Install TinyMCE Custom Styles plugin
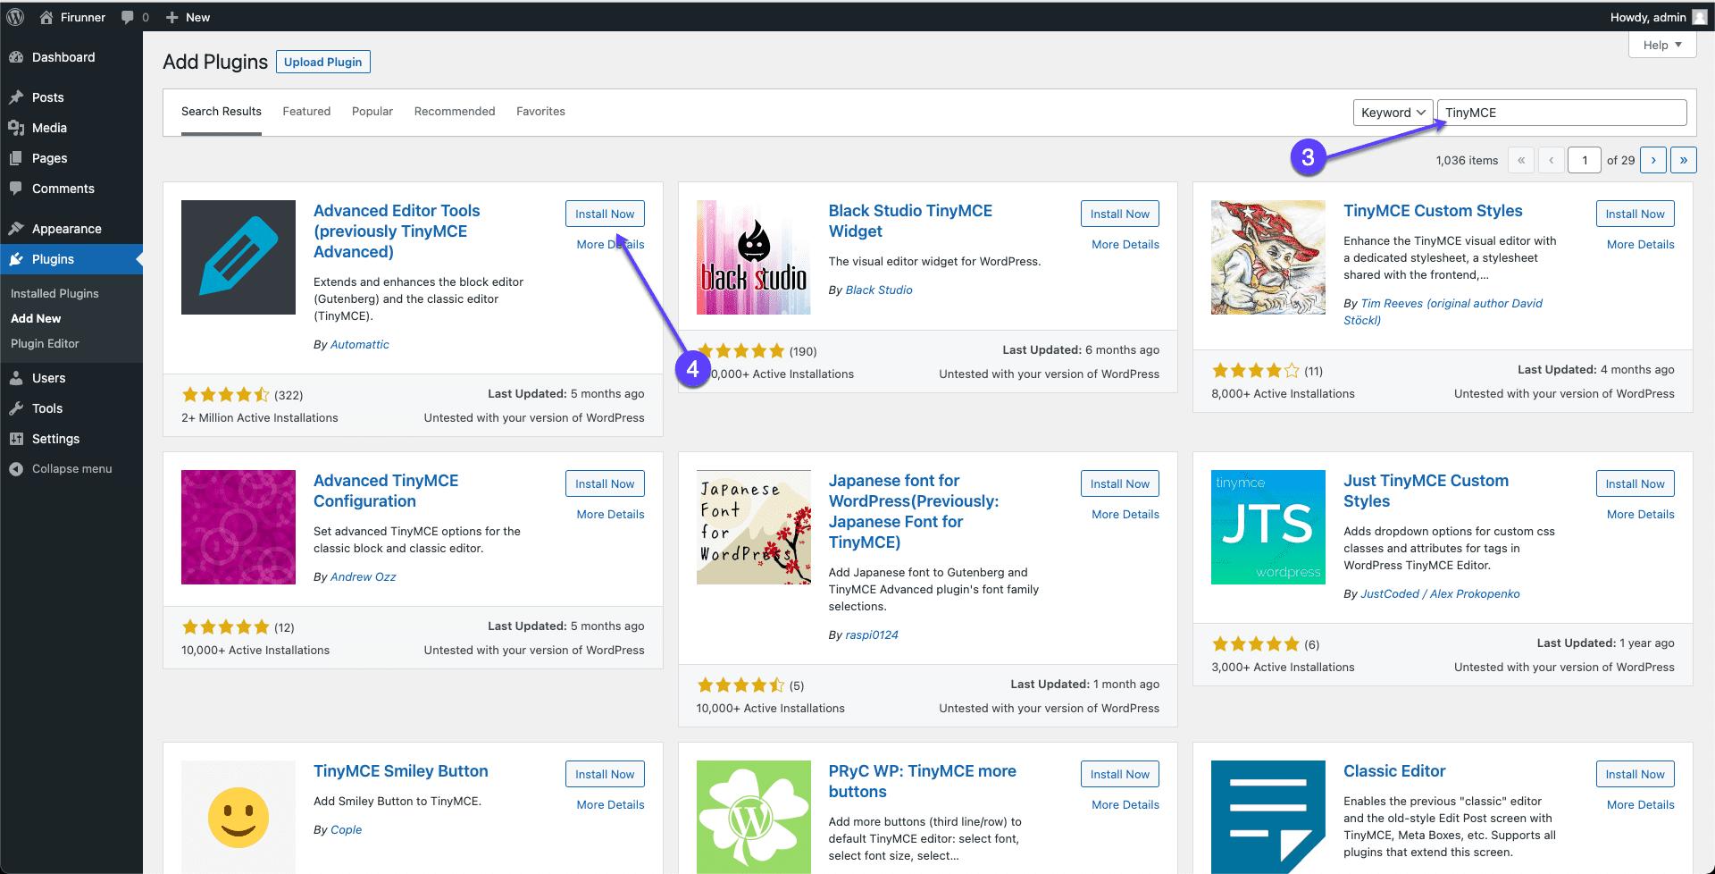 pyautogui.click(x=1635, y=214)
